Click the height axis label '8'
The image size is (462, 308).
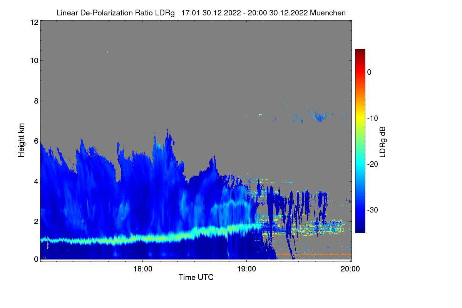point(35,101)
